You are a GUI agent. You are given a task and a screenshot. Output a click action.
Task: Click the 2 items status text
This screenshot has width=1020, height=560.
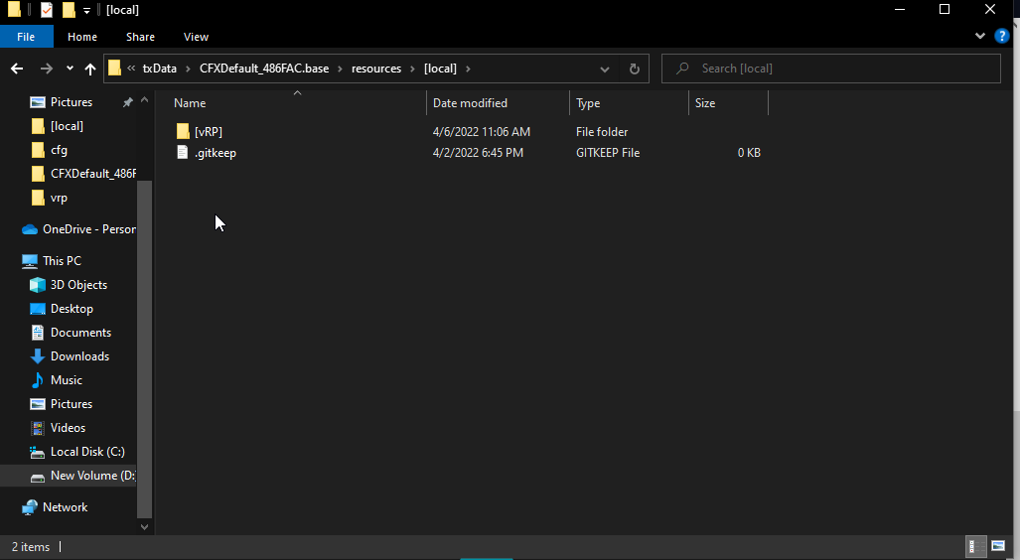[x=31, y=547]
